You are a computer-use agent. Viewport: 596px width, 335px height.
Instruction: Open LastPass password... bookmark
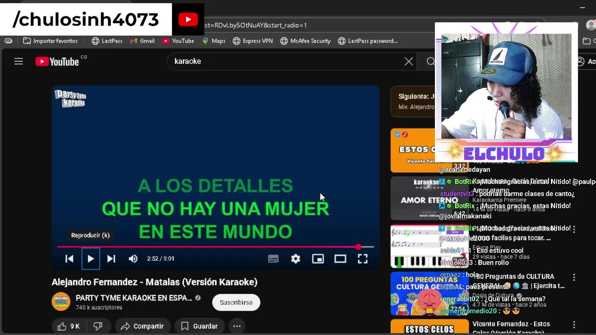[368, 41]
